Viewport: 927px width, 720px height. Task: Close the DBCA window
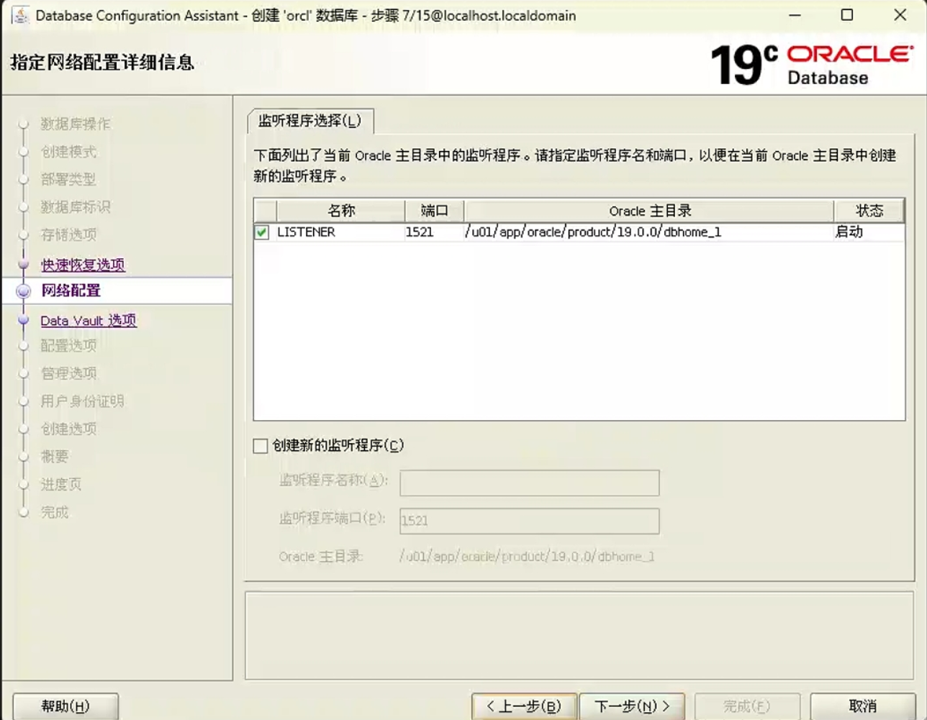coord(900,15)
